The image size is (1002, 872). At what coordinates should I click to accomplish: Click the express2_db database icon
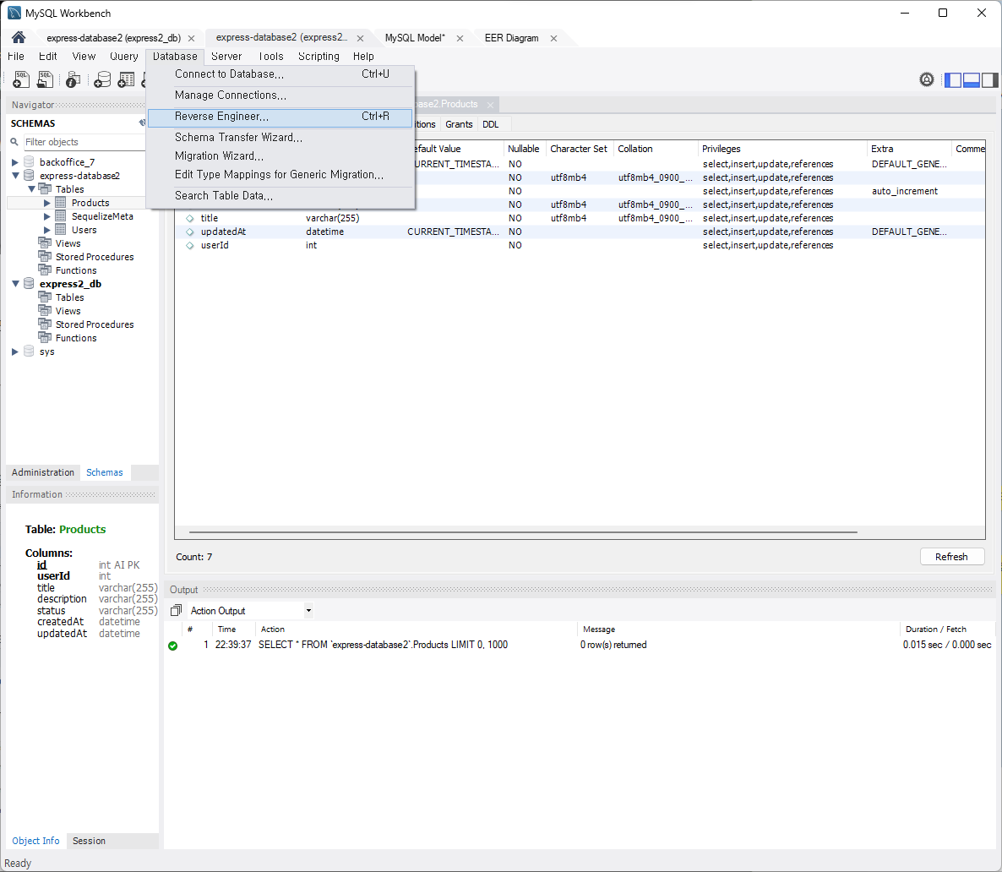tap(29, 283)
